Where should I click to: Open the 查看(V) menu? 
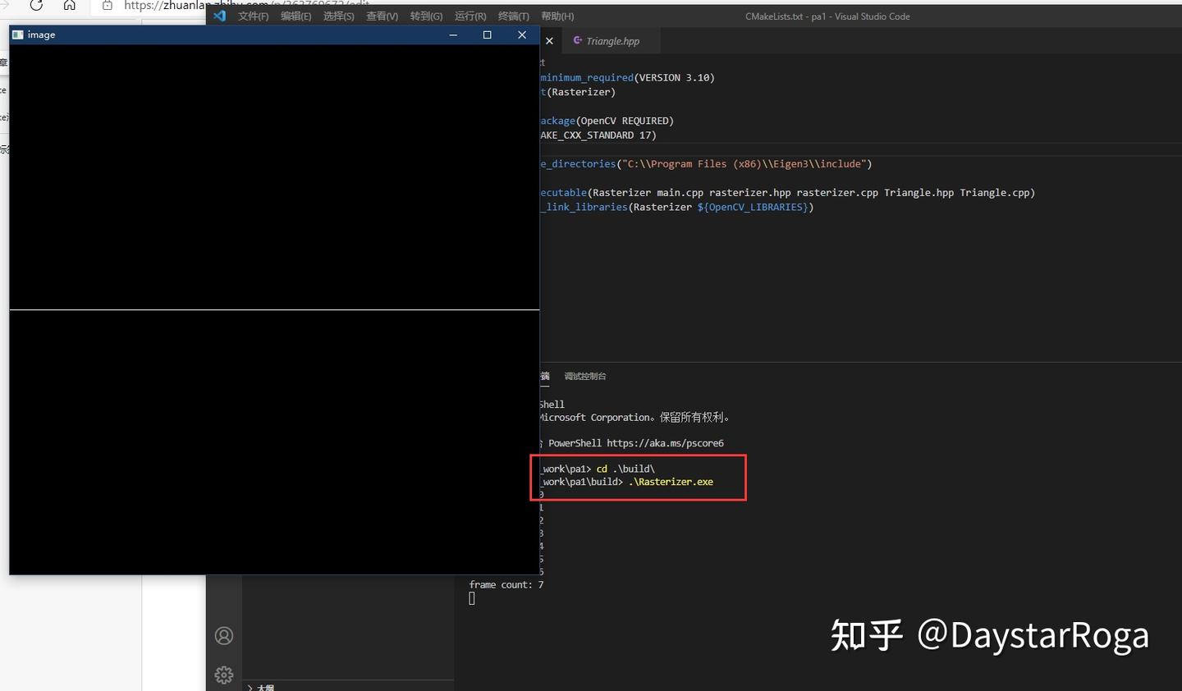[x=382, y=16]
